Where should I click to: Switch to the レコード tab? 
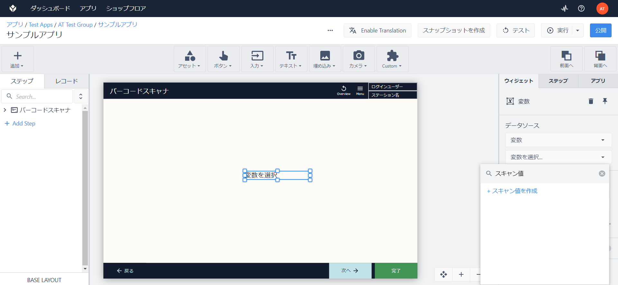tap(67, 81)
